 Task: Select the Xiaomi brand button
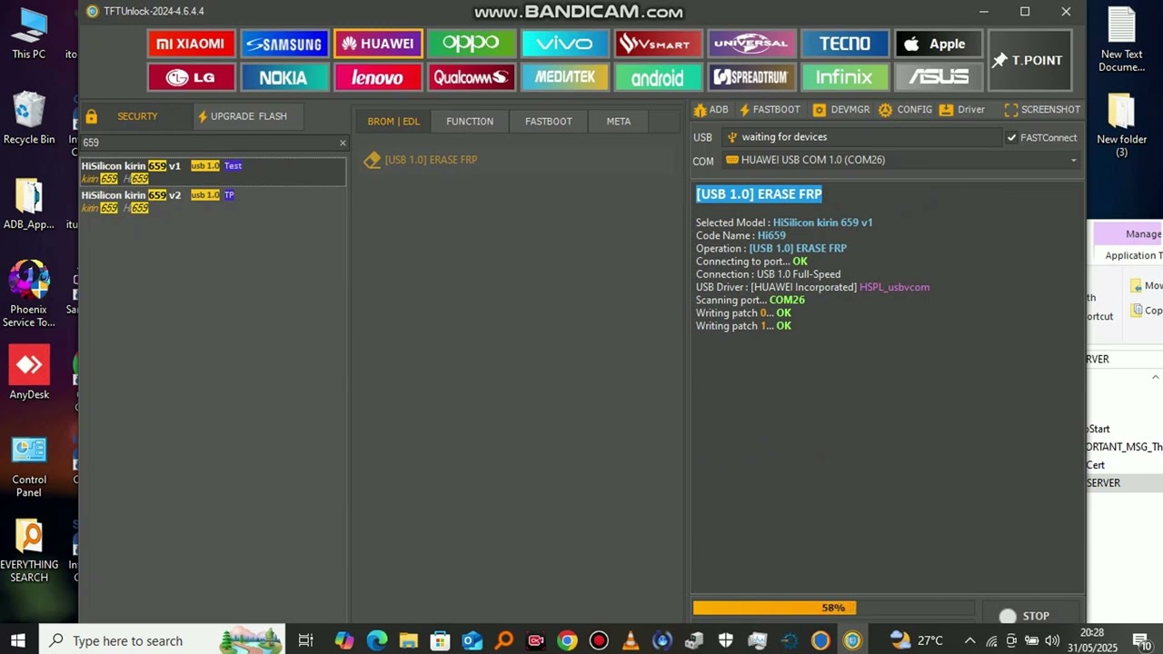tap(191, 44)
